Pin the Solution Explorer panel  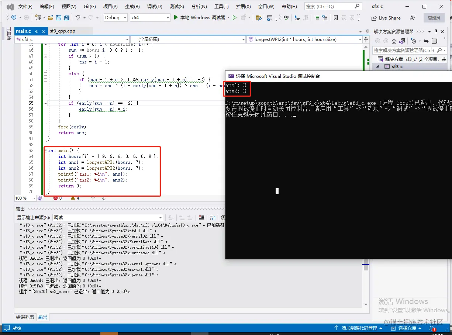[436, 31]
